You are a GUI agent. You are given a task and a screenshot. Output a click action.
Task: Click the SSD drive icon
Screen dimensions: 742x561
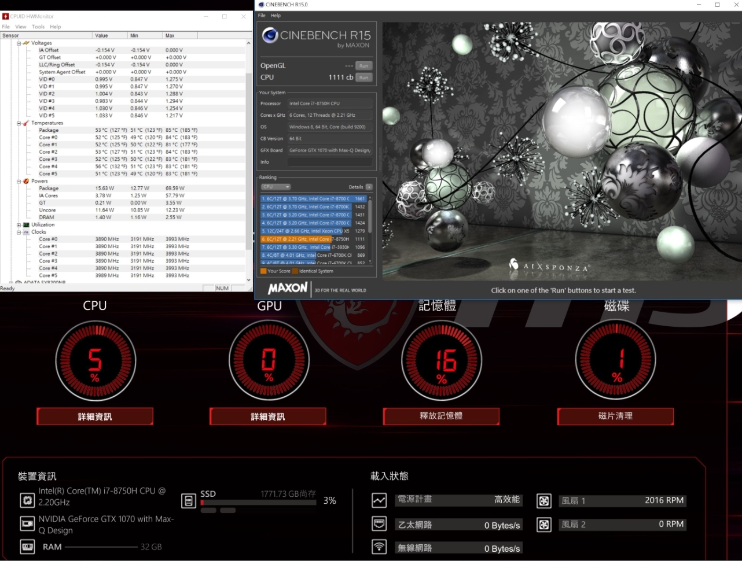pos(189,500)
